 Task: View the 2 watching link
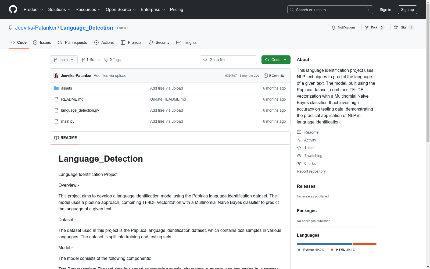pyautogui.click(x=310, y=156)
